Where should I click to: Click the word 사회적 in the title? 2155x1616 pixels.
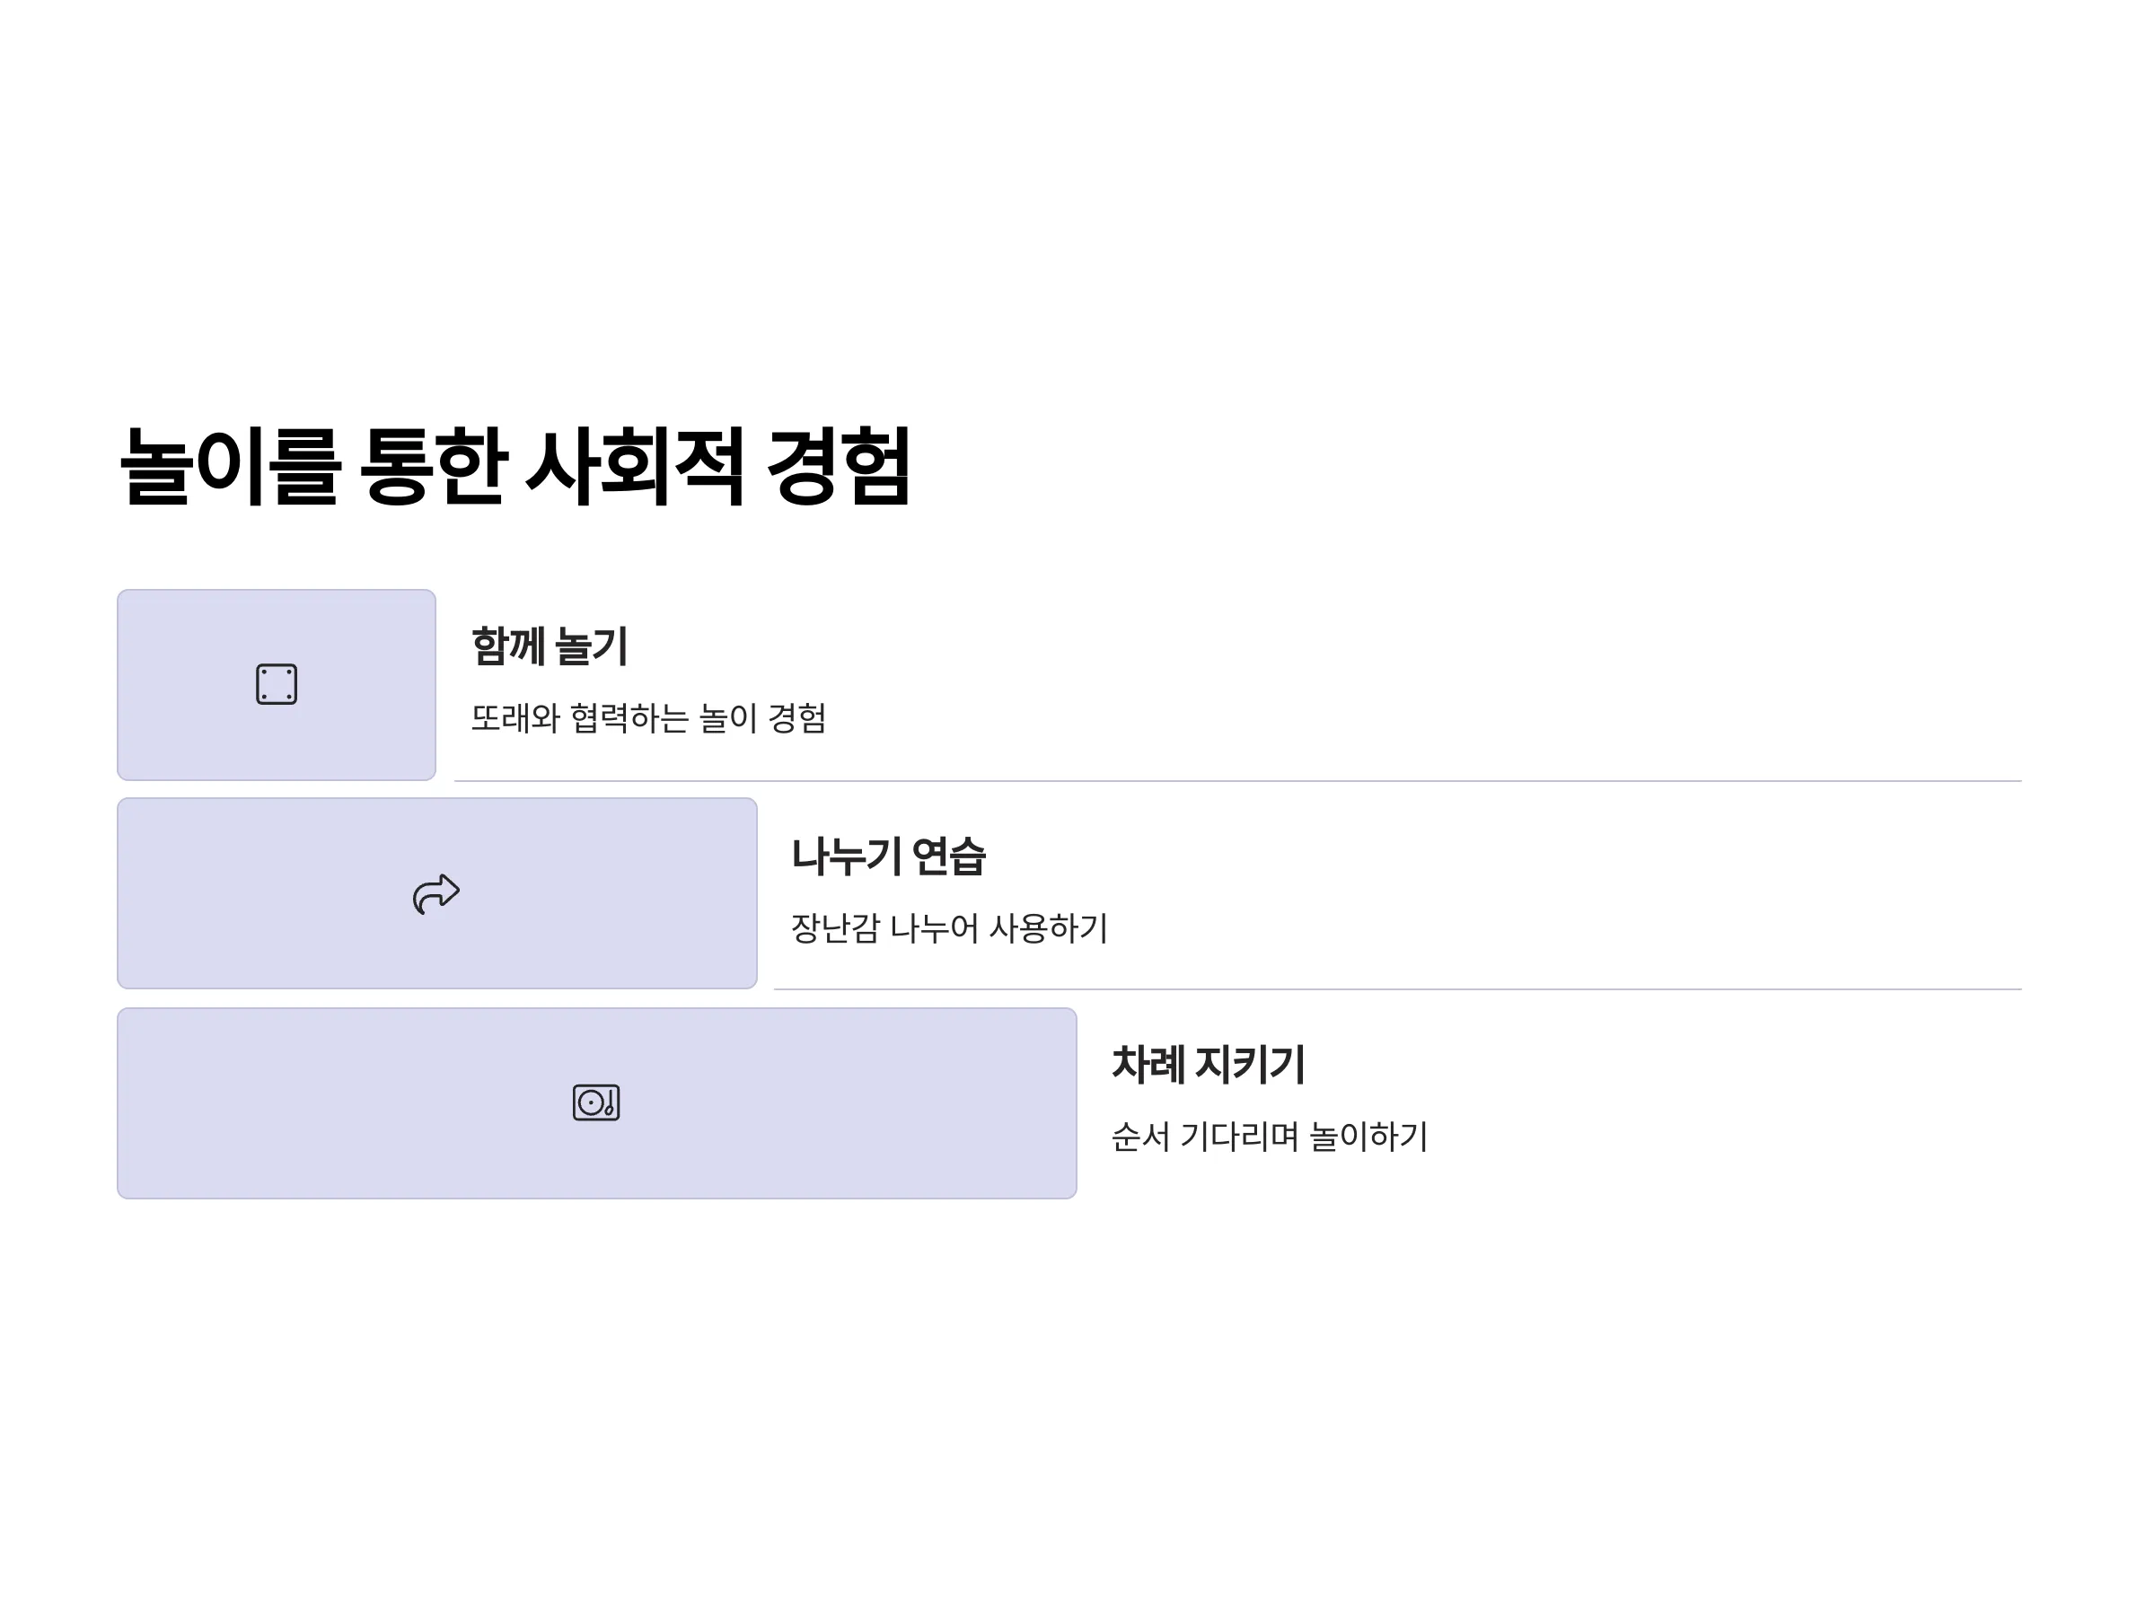coord(636,467)
